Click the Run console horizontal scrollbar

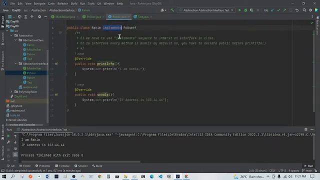click(80, 161)
